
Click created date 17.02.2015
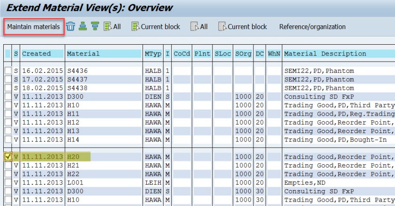click(x=42, y=79)
